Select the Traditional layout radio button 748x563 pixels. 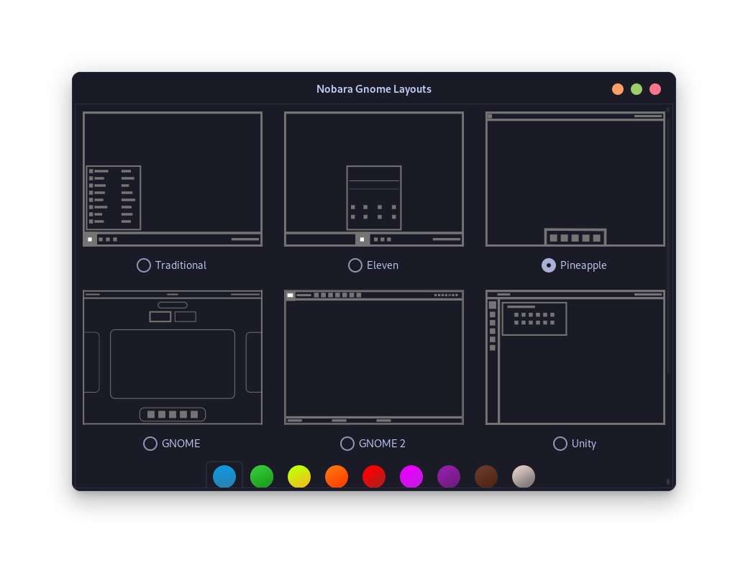tap(143, 265)
